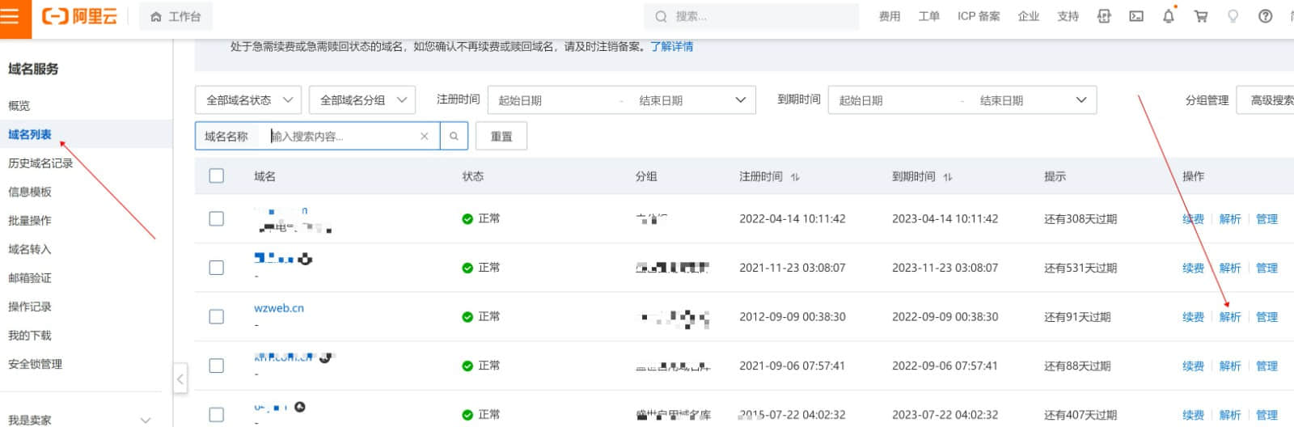
Task: Open the shopping cart icon
Action: point(1200,16)
